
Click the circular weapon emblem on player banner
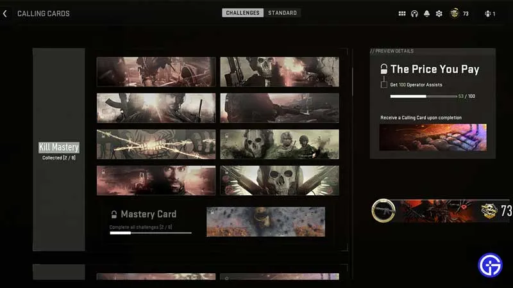click(383, 211)
